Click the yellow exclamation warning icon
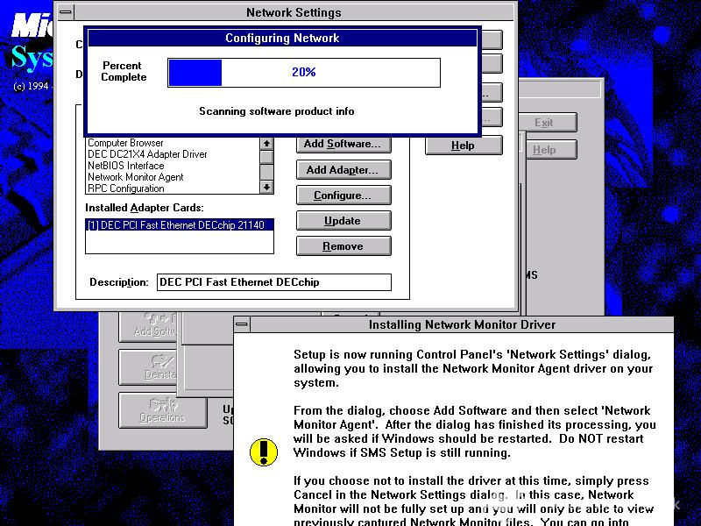Image resolution: width=701 pixels, height=526 pixels. pos(264,451)
